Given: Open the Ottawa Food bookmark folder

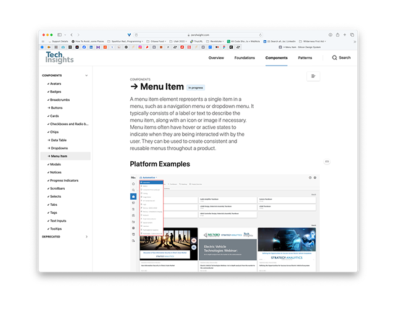Looking at the screenshot, I should [156, 41].
